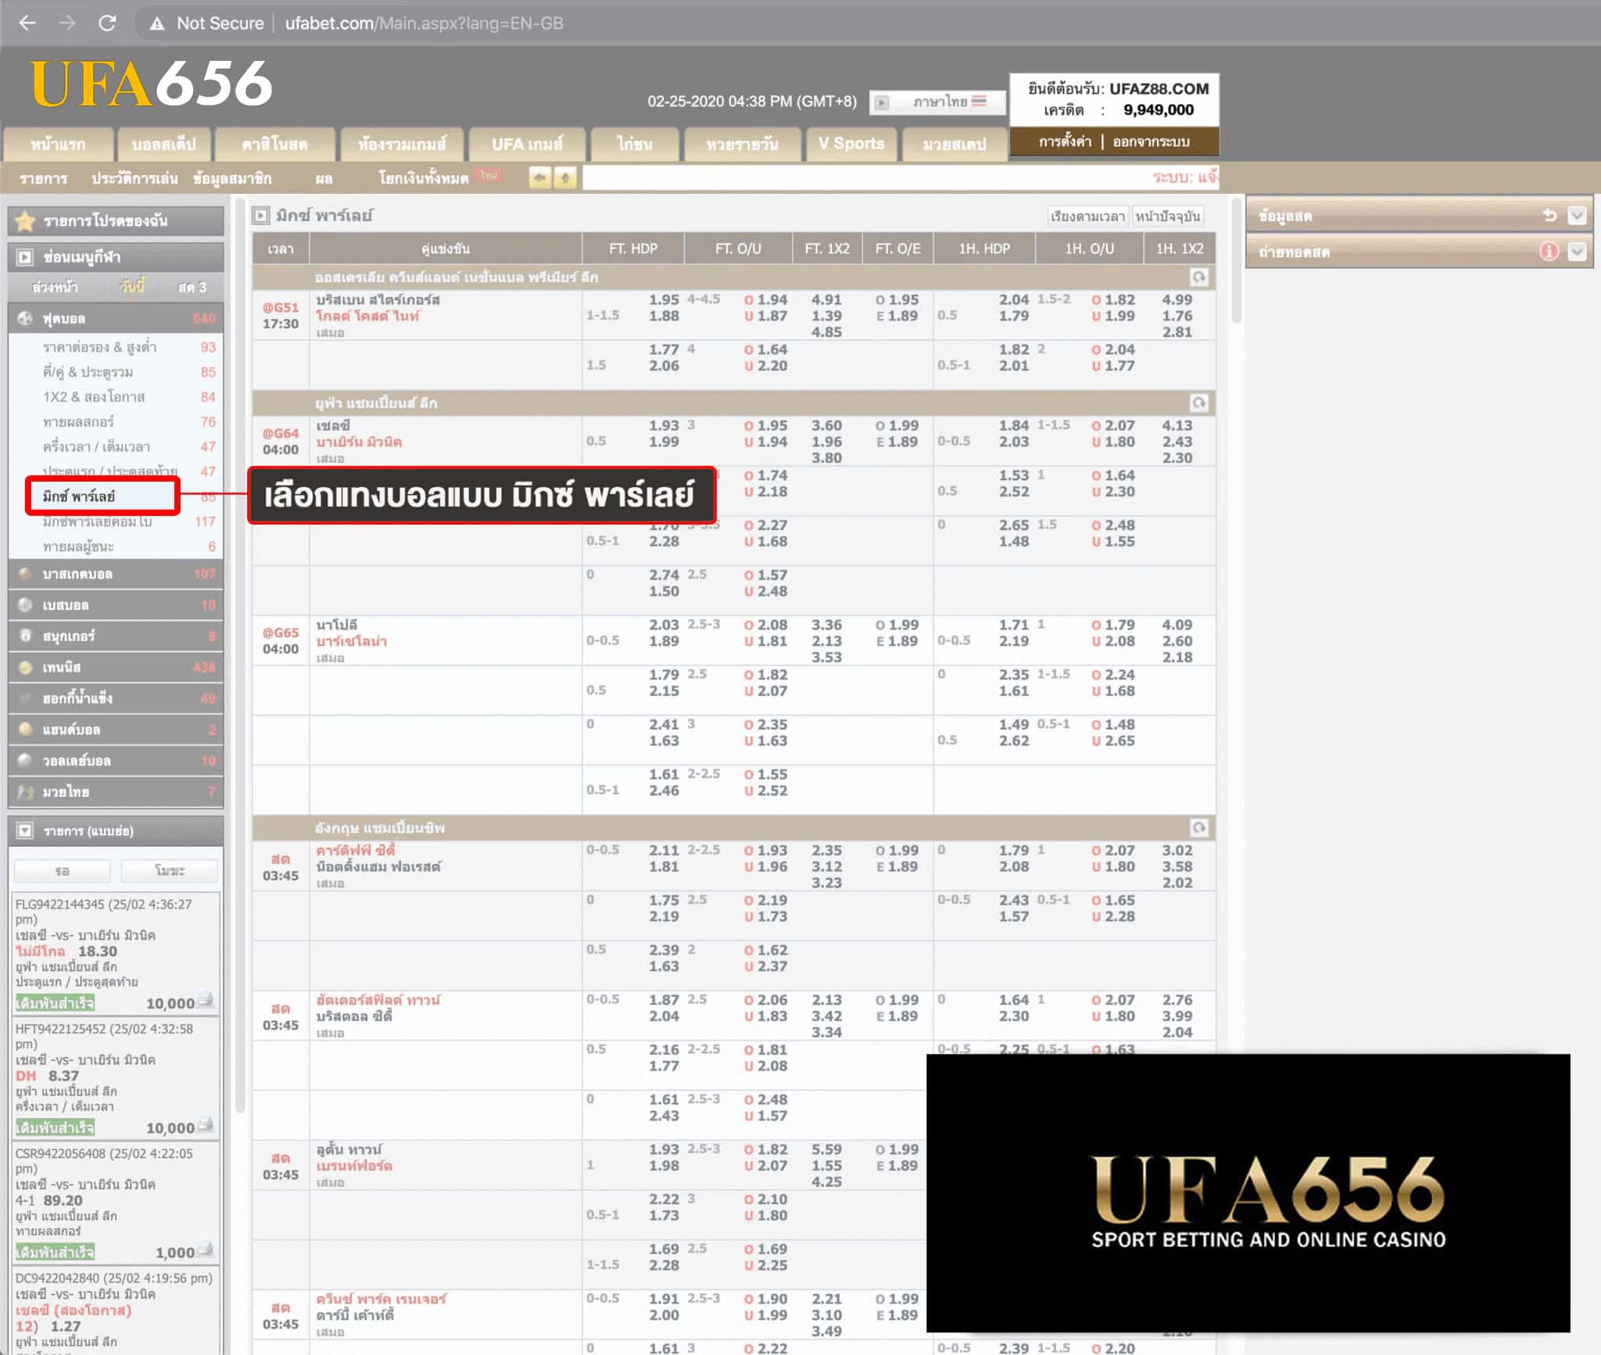Expand the ถ่ายทอดสด panel chevron
The image size is (1601, 1355).
coord(1577,252)
